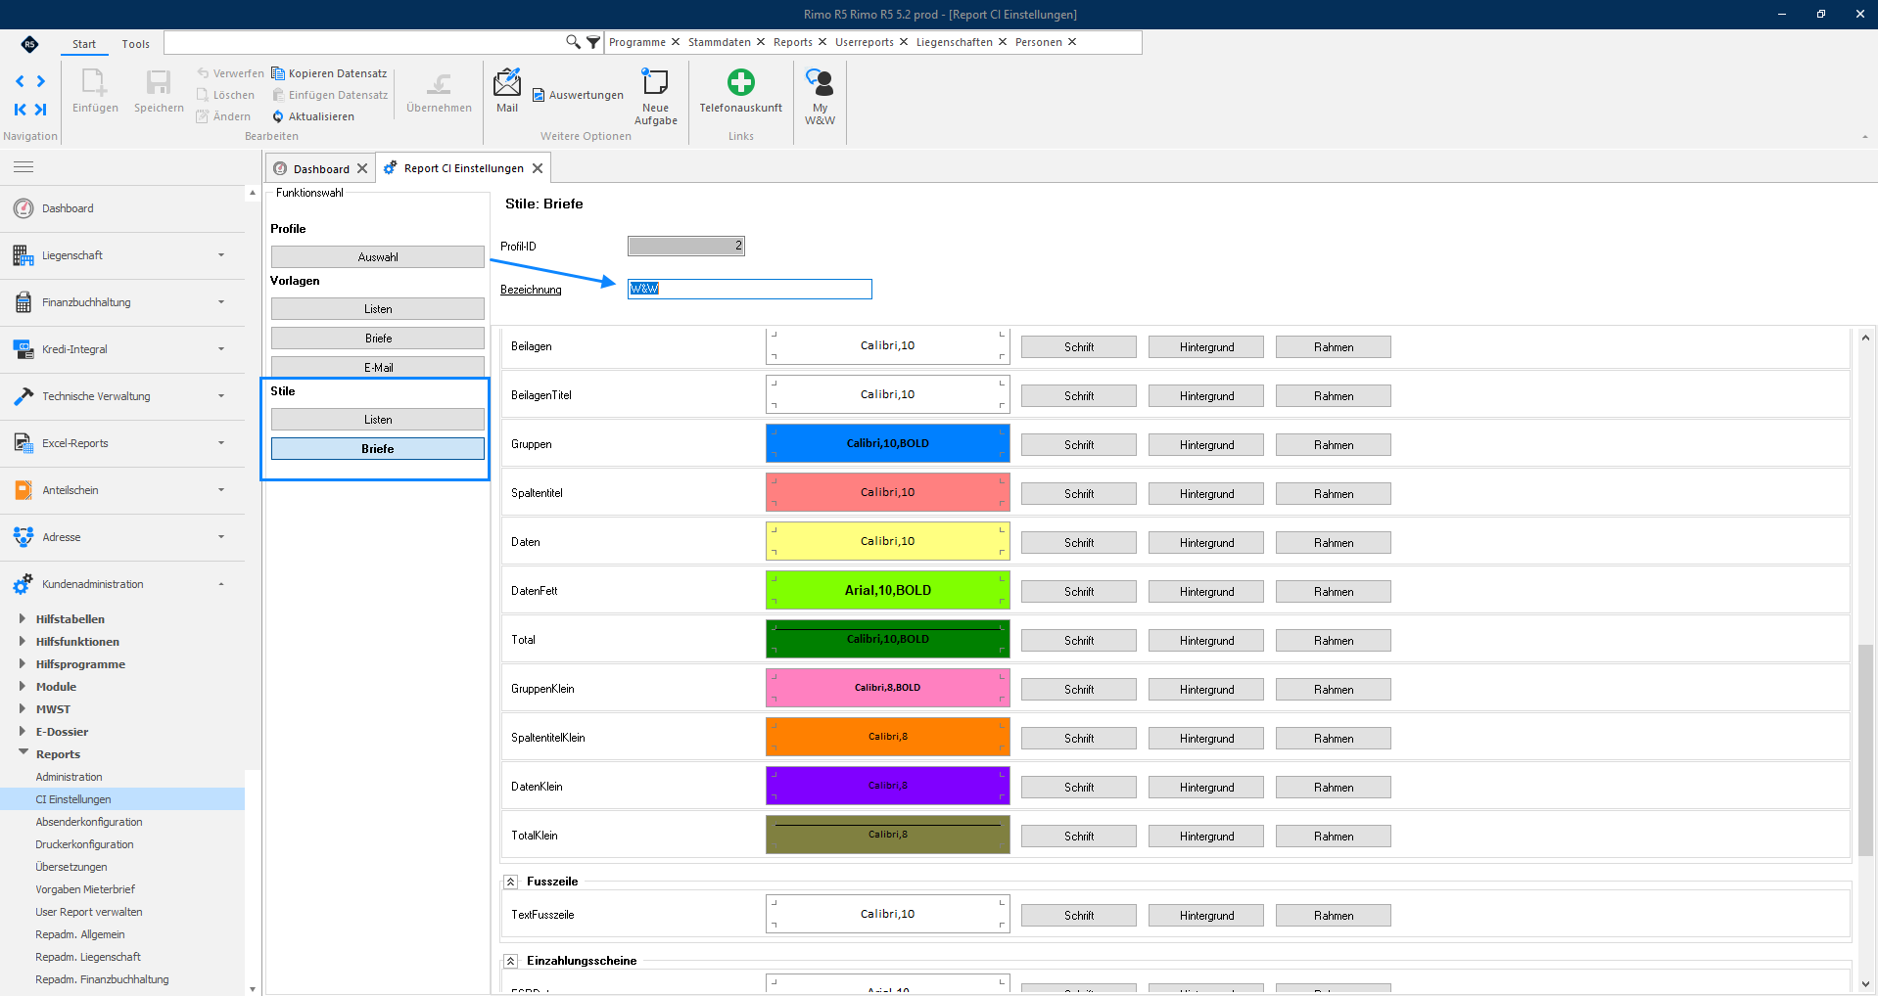Open the My W&W person icon
This screenshot has width=1878, height=996.
(820, 82)
